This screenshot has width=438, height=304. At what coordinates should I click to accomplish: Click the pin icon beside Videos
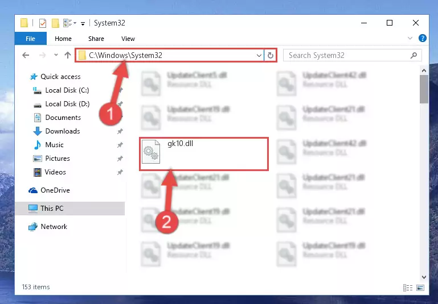[120, 172]
